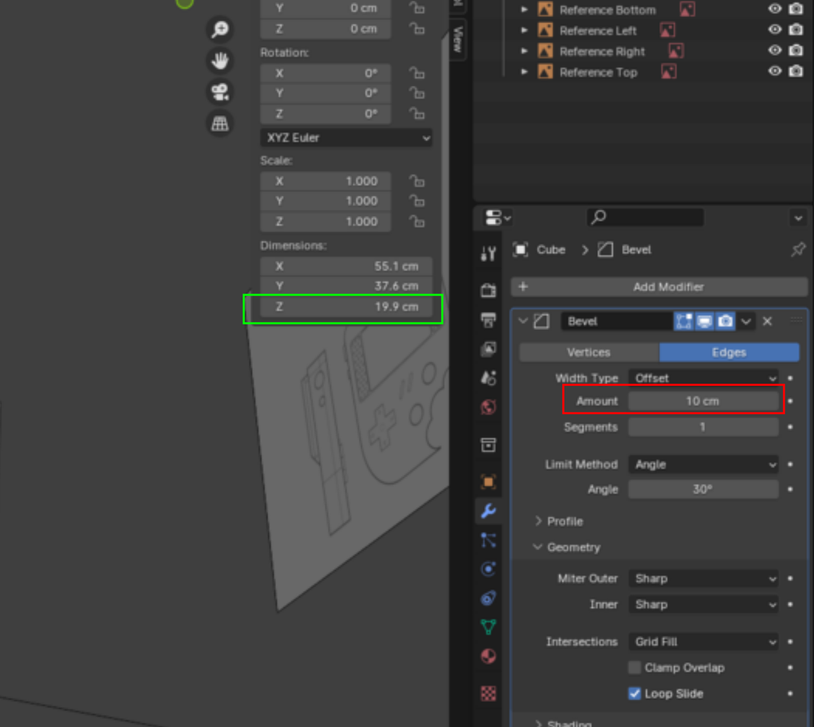Image resolution: width=814 pixels, height=727 pixels.
Task: Click the Add Modifier button
Action: click(659, 287)
